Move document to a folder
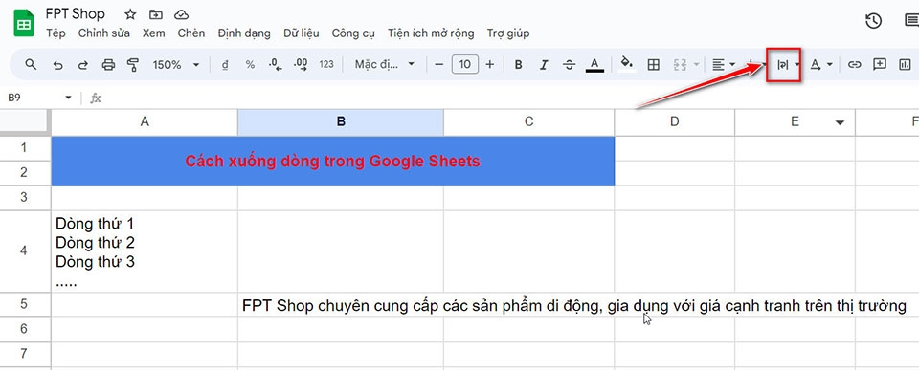 pyautogui.click(x=156, y=14)
